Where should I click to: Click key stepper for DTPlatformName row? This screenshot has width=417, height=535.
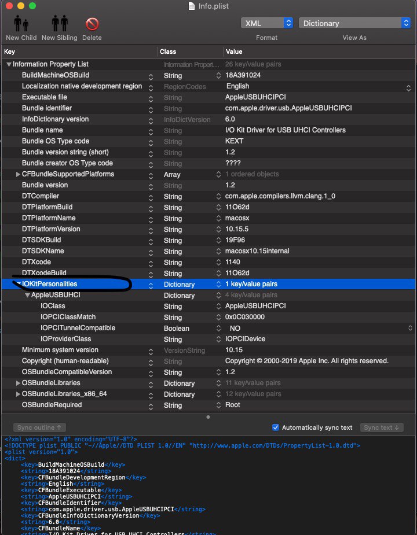click(151, 220)
